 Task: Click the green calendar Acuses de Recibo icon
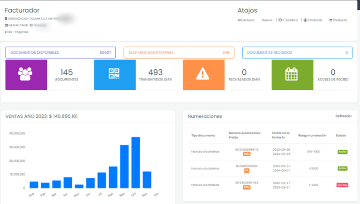point(292,75)
